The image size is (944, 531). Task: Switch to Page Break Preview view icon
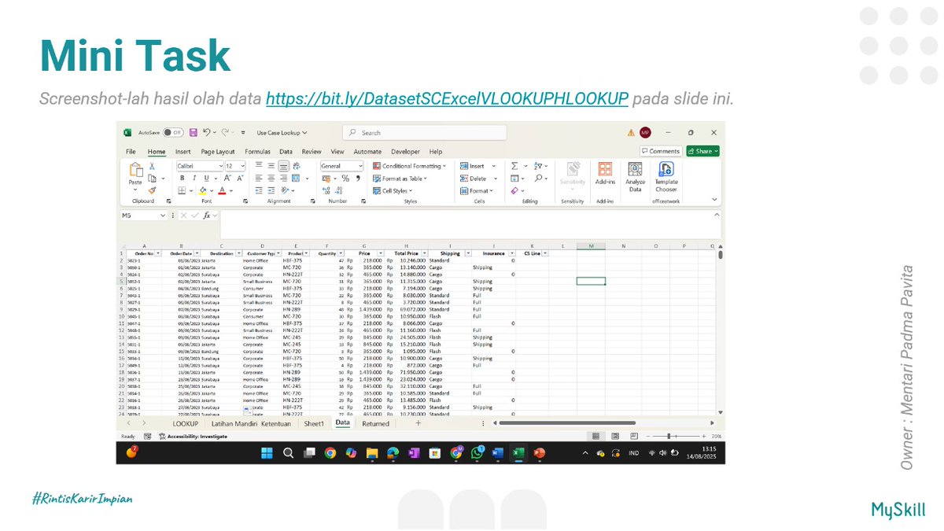click(635, 435)
